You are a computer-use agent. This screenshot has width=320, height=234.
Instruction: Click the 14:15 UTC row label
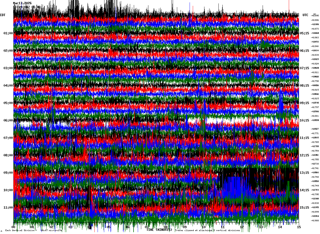coord(304,190)
